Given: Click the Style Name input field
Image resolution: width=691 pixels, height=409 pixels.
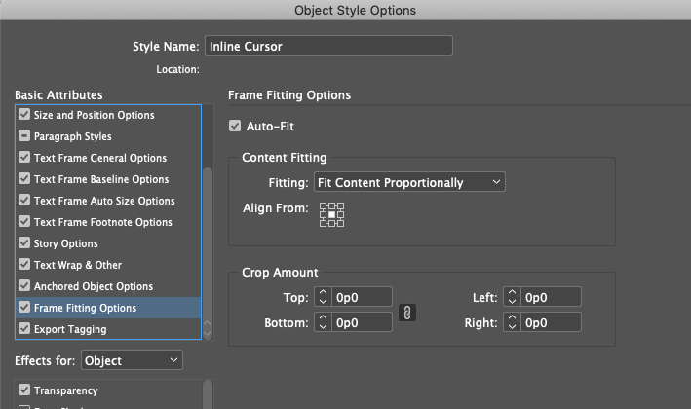Looking at the screenshot, I should pos(328,46).
